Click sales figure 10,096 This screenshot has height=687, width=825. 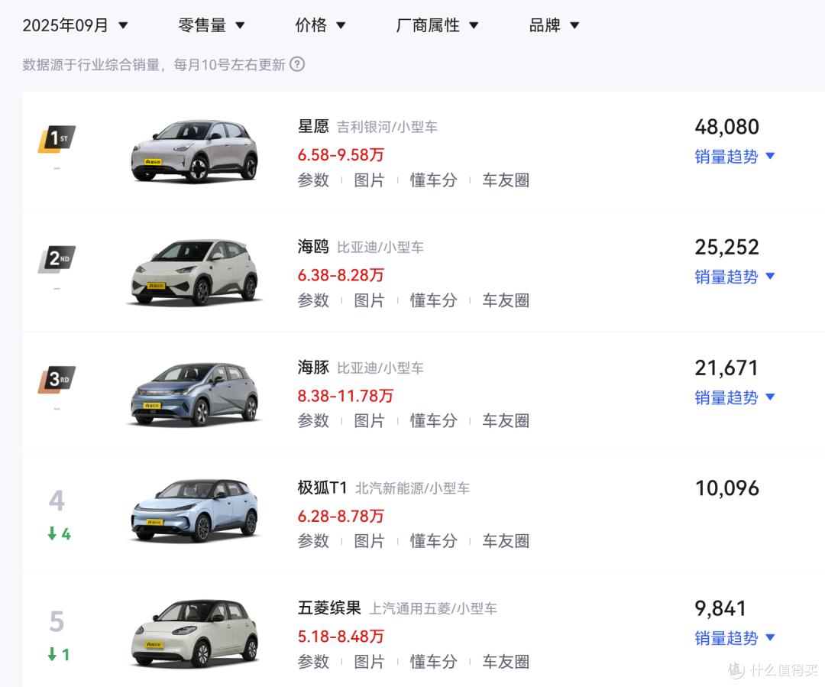click(726, 488)
